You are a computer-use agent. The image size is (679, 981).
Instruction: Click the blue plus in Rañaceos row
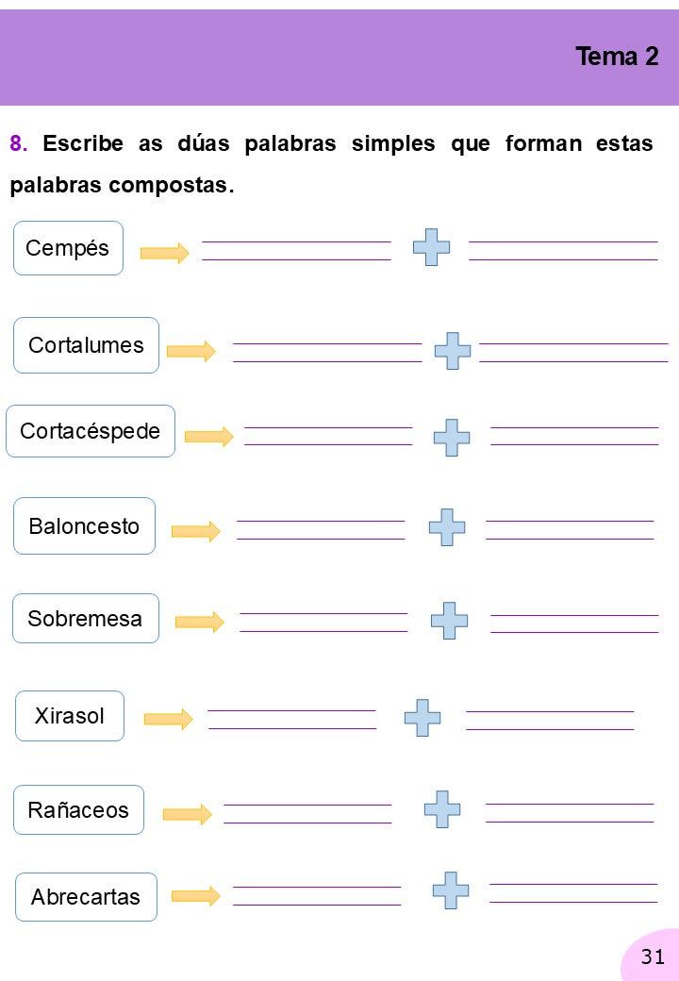click(442, 809)
